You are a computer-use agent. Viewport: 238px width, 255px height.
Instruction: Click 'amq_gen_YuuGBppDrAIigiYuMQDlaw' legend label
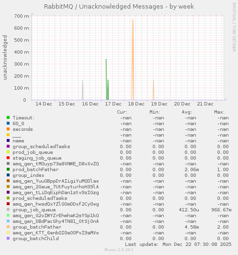[x=56, y=181]
